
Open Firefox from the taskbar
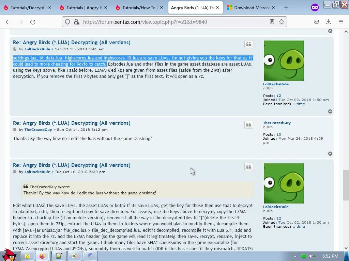click(x=42, y=256)
